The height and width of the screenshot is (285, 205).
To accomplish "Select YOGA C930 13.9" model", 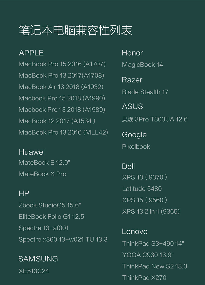I will click(x=148, y=255).
